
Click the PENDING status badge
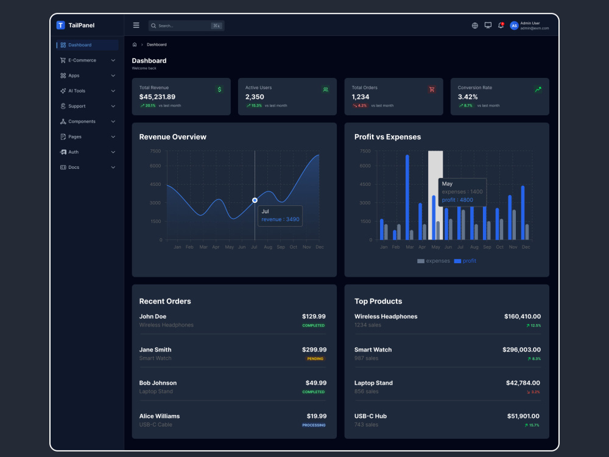pyautogui.click(x=315, y=359)
